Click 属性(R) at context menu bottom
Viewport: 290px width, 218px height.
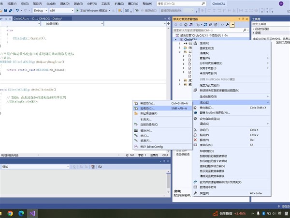[x=232, y=193]
